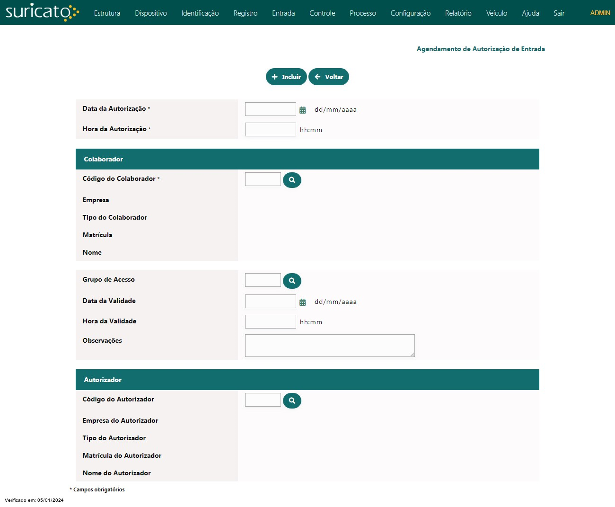Focus the Data da Autorização field
615x507 pixels.
pyautogui.click(x=270, y=109)
